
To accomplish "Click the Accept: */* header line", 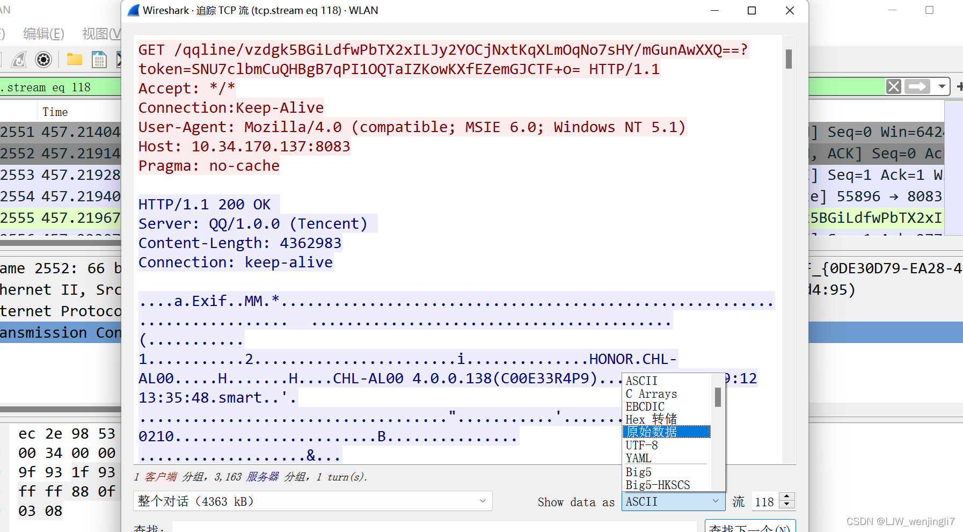I will point(187,88).
